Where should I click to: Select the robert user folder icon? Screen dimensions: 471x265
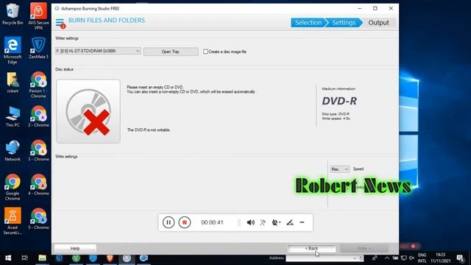pyautogui.click(x=13, y=82)
